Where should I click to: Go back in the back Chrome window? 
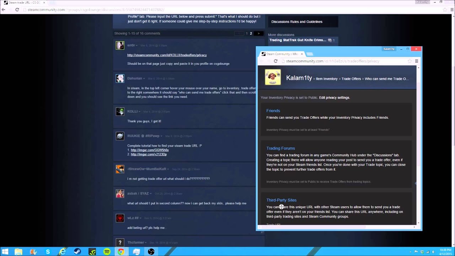tap(4, 10)
